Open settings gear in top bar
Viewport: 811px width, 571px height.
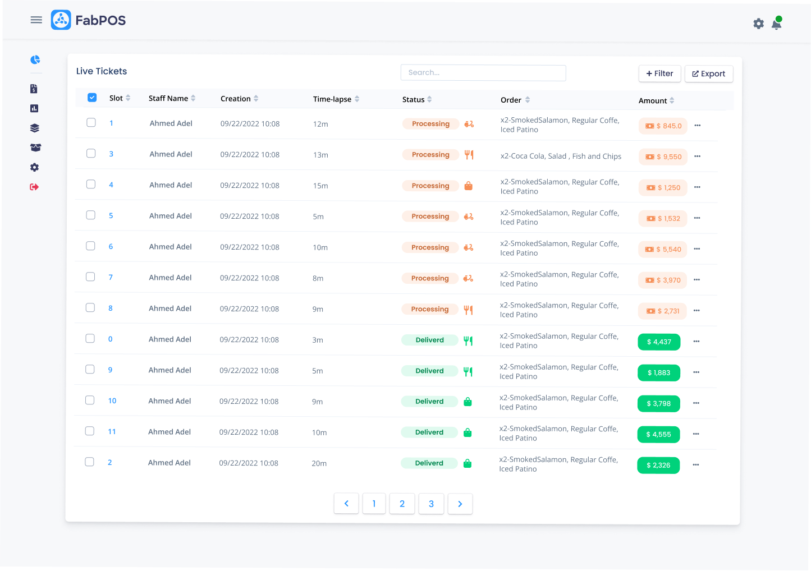click(x=758, y=24)
